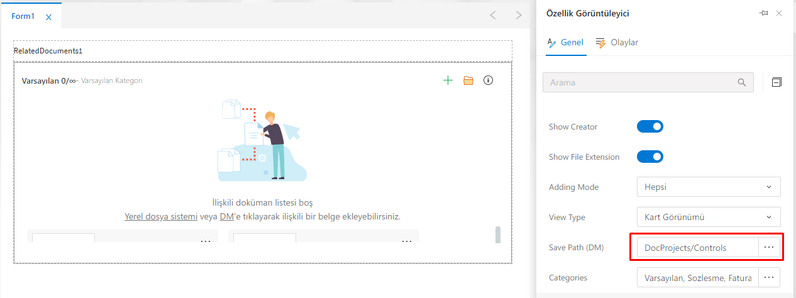Screen dimensions: 796x298
Task: Click the Categories label
Action: 568,277
